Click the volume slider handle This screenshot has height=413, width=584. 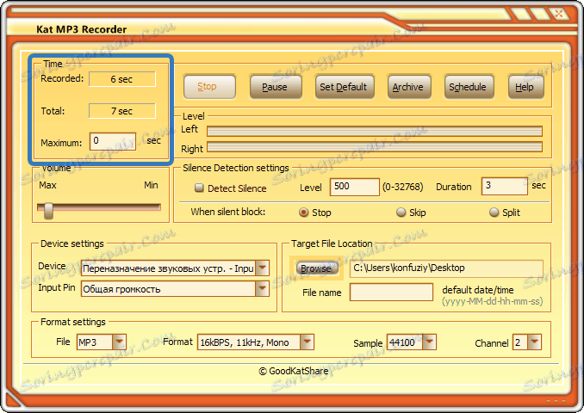coord(48,210)
